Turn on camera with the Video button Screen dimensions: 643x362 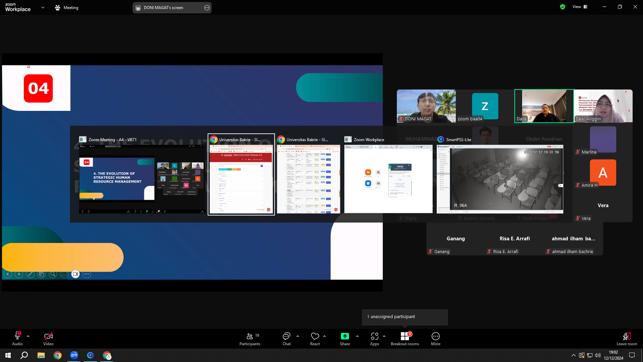(x=48, y=339)
